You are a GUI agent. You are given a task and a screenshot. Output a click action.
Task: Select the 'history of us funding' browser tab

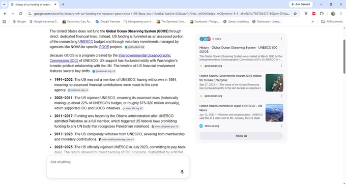(x=33, y=5)
